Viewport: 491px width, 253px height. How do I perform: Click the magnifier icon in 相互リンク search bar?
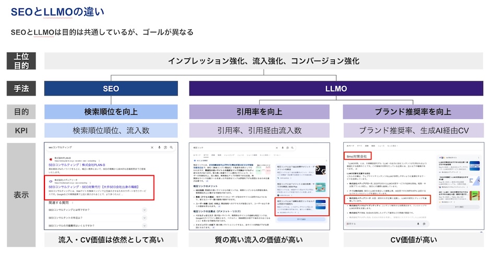pyautogui.click(x=292, y=148)
